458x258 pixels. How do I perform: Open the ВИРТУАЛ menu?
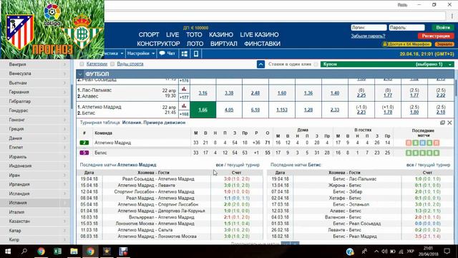(224, 44)
